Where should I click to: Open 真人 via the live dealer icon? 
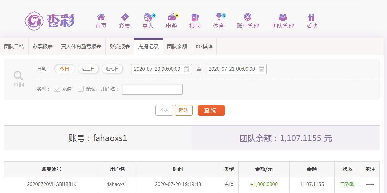click(x=148, y=17)
